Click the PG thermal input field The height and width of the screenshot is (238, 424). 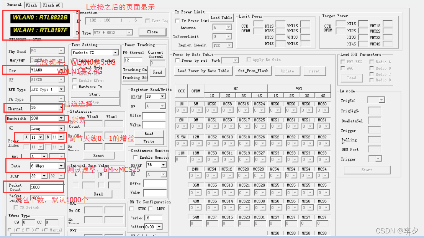pyautogui.click(x=133, y=60)
